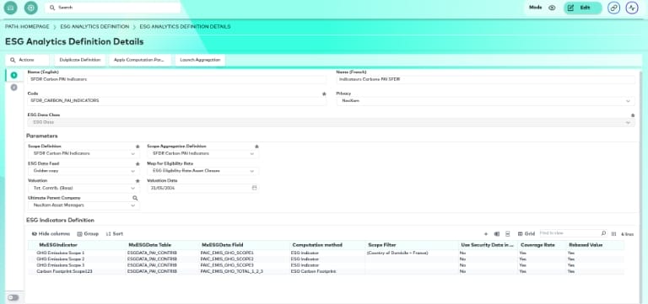Click the Edit button
This screenshot has height=304, width=648.
tap(583, 8)
